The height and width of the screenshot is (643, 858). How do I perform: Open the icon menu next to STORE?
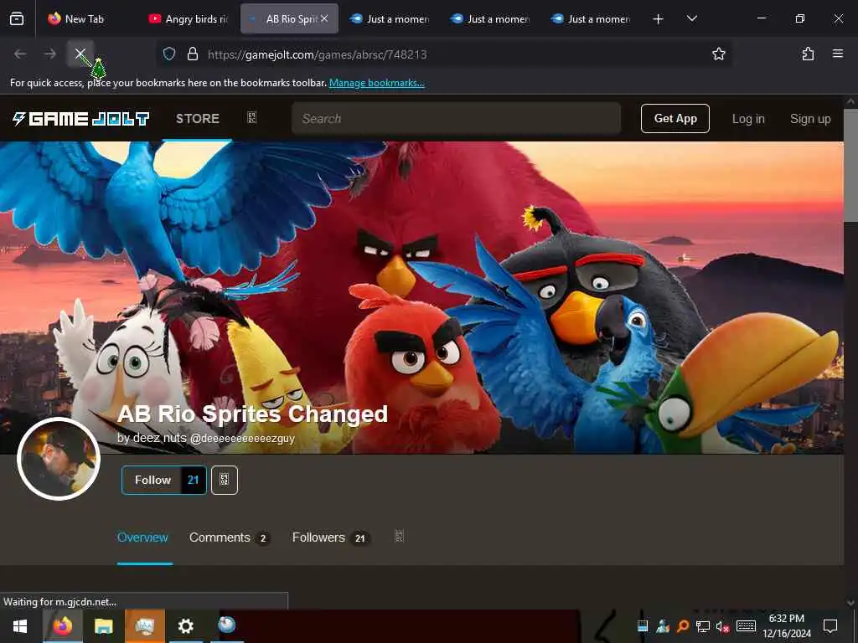[x=251, y=118]
